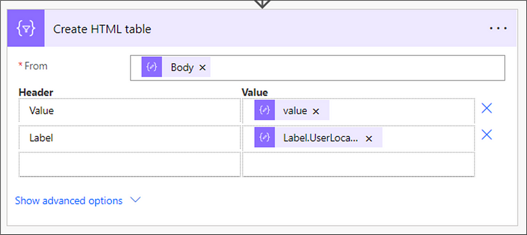Click the value token expression icon
The height and width of the screenshot is (235, 527).
264,110
